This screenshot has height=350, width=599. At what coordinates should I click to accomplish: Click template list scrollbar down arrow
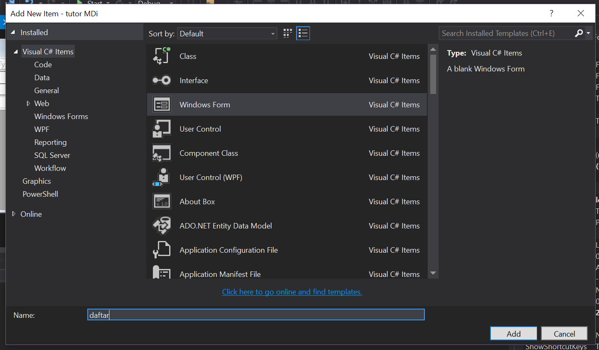(433, 273)
